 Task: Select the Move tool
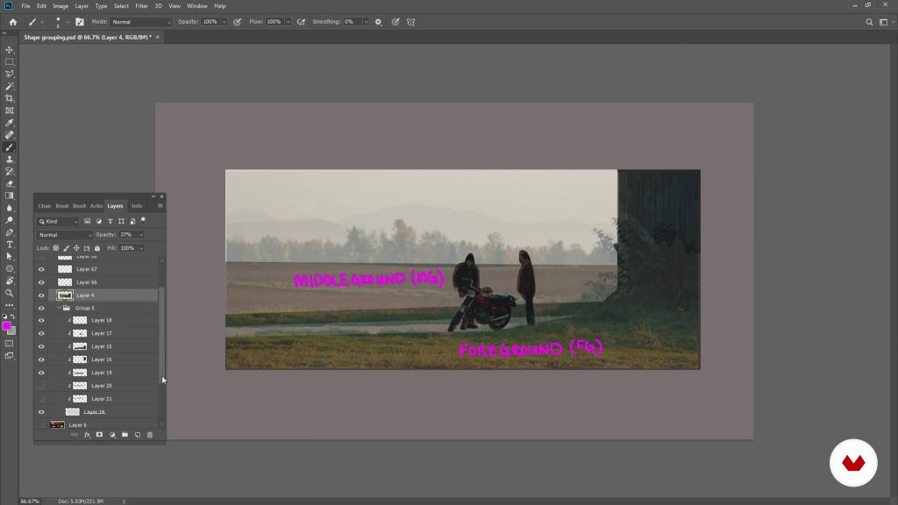(10, 50)
